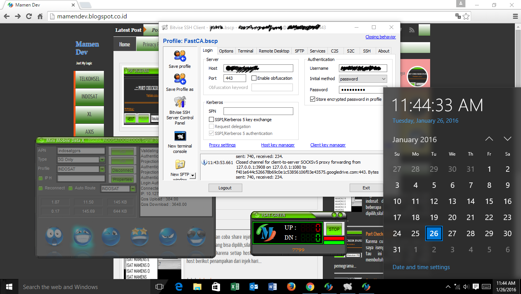The width and height of the screenshot is (521, 294).
Task: Open the Chrome hamburger menu
Action: [x=515, y=16]
